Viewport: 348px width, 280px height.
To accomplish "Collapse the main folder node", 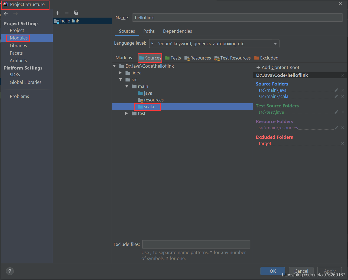I will 127,86.
